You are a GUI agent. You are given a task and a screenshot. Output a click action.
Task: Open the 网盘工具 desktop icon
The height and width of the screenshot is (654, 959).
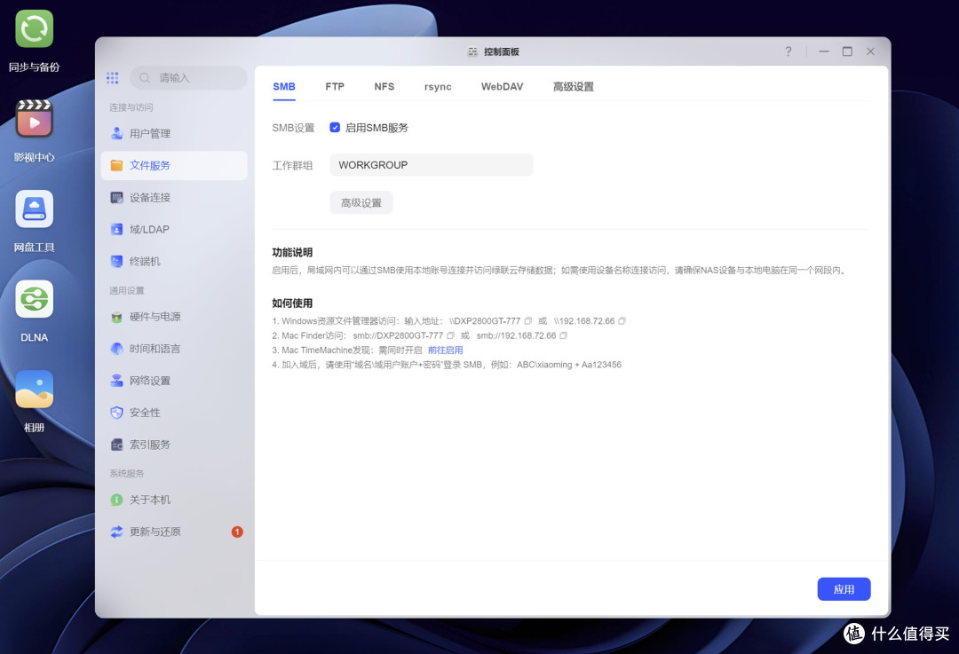[x=35, y=209]
